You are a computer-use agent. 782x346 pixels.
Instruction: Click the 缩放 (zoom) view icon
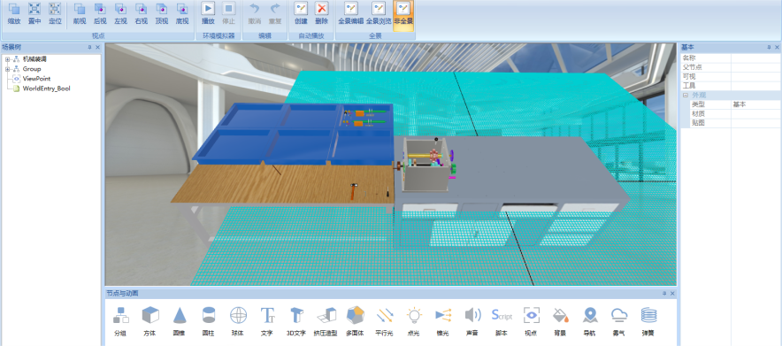pyautogui.click(x=14, y=13)
